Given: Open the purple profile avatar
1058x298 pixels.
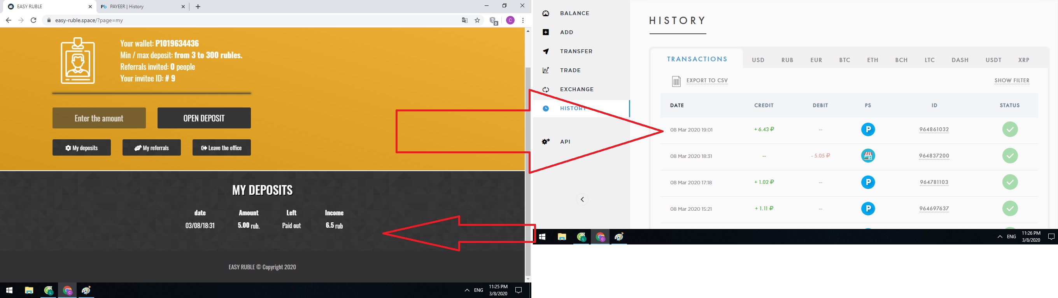Looking at the screenshot, I should tap(510, 20).
